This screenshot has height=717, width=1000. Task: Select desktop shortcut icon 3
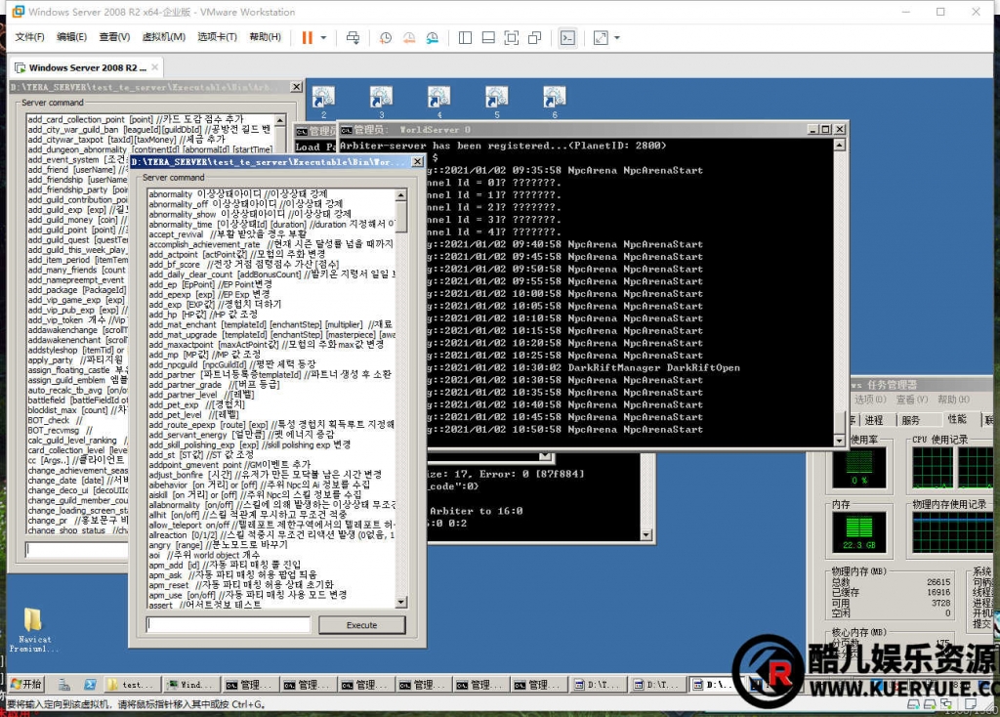tap(382, 102)
